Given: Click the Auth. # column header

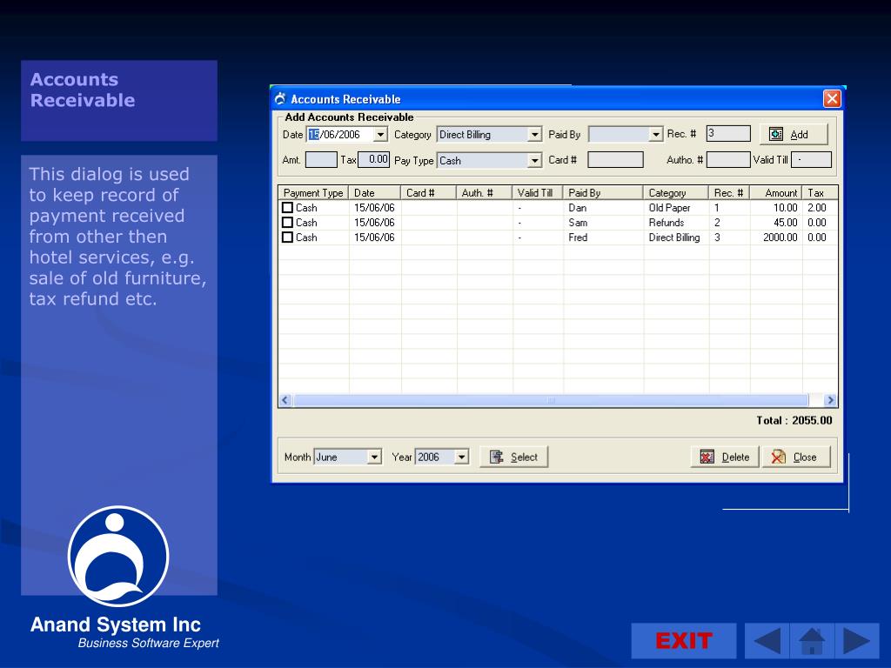Looking at the screenshot, I should coord(484,192).
